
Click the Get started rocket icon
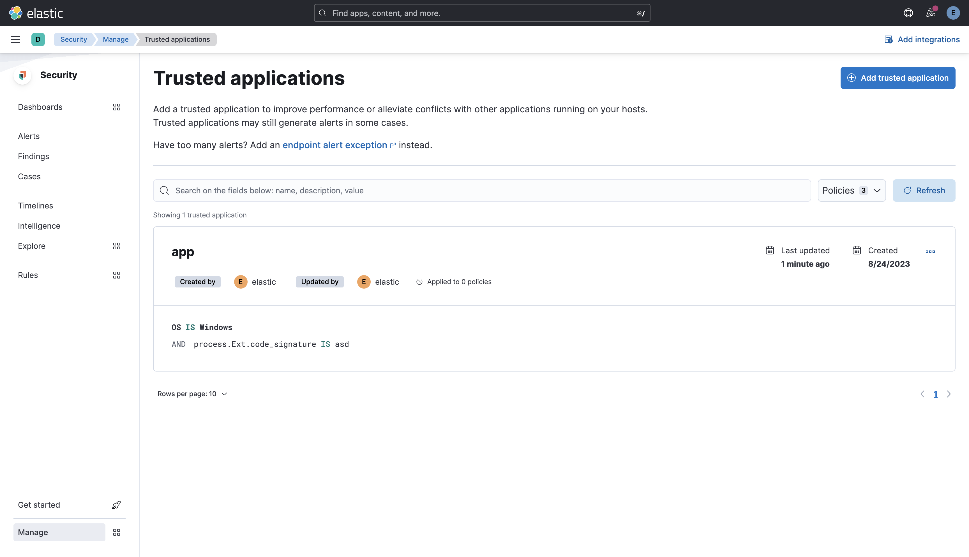[x=116, y=505]
